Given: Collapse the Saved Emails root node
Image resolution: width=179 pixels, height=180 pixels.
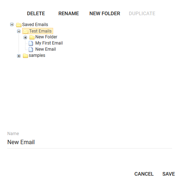Looking at the screenshot, I should [x=12, y=25].
